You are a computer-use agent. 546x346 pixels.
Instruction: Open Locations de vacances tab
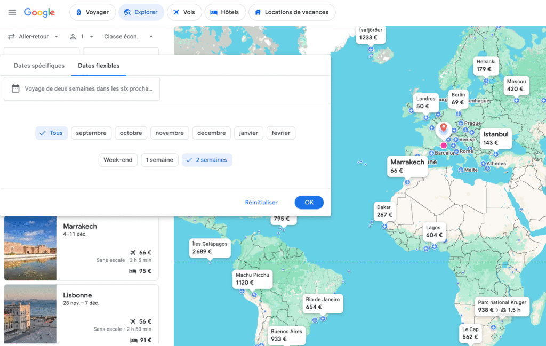[292, 12]
